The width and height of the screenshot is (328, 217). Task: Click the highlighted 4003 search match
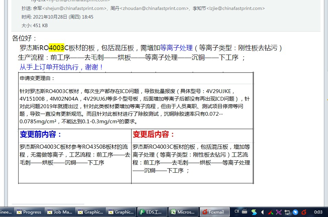56,48
